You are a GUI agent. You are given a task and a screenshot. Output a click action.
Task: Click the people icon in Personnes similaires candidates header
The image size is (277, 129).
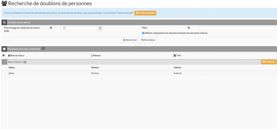(x=4, y=49)
